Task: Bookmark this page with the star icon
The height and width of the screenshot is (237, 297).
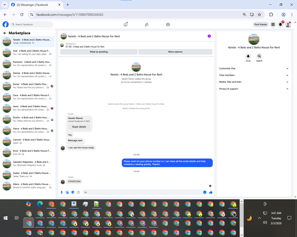Action: point(260,14)
